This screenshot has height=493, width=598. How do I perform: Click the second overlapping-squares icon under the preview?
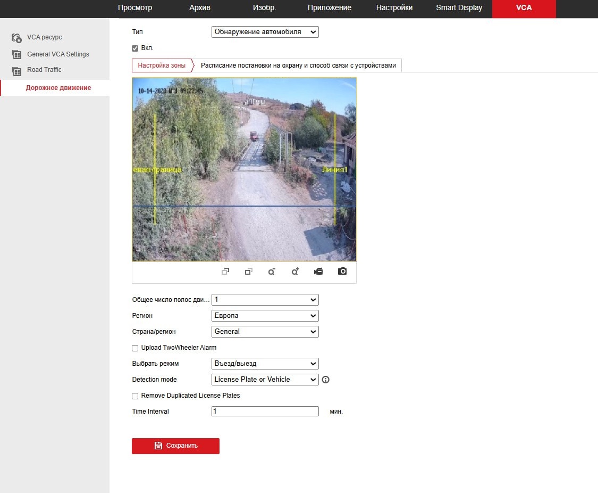[248, 272]
